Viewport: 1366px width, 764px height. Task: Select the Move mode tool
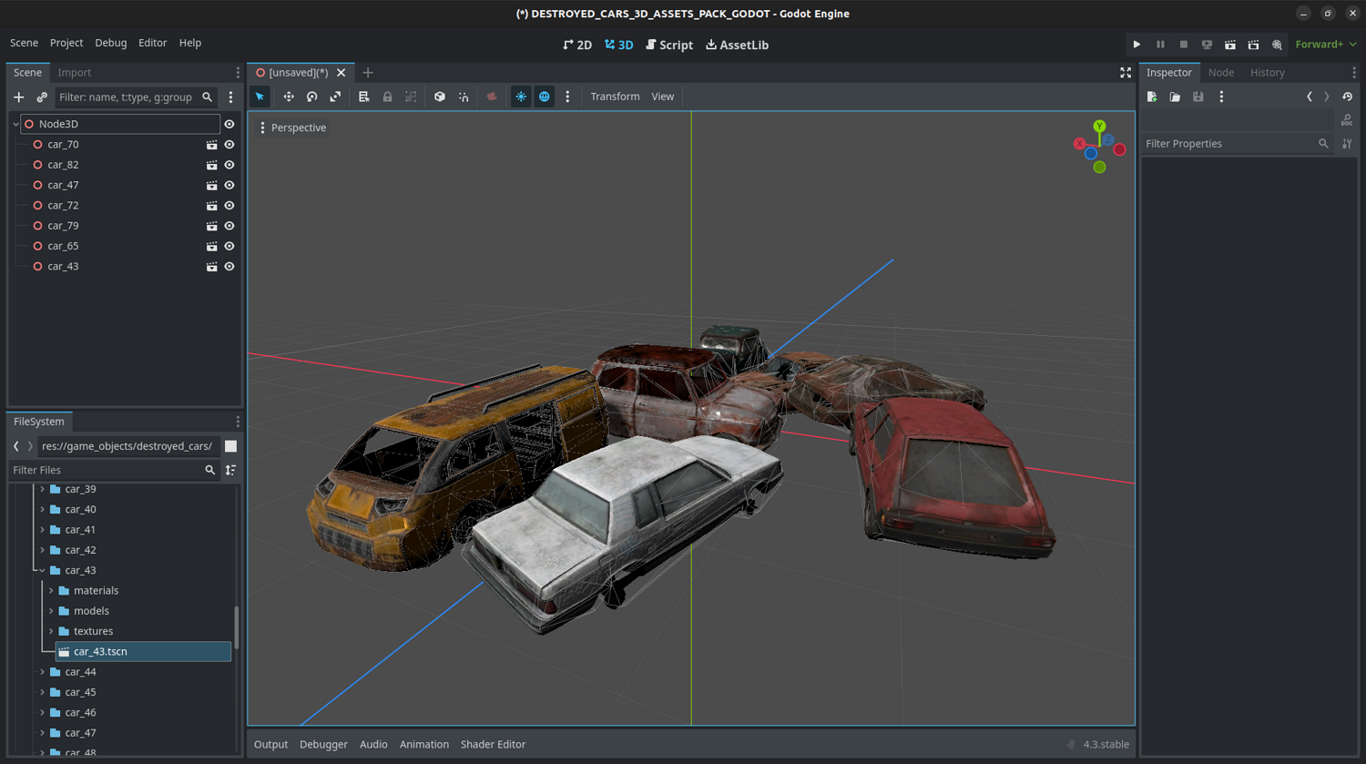click(x=289, y=97)
